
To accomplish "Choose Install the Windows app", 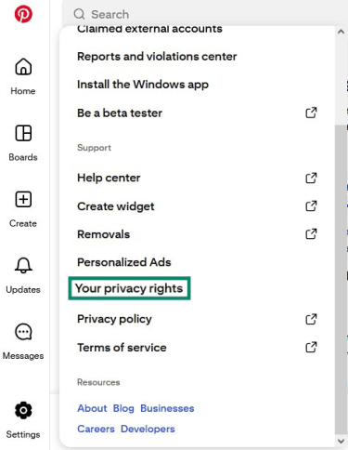I will point(143,85).
